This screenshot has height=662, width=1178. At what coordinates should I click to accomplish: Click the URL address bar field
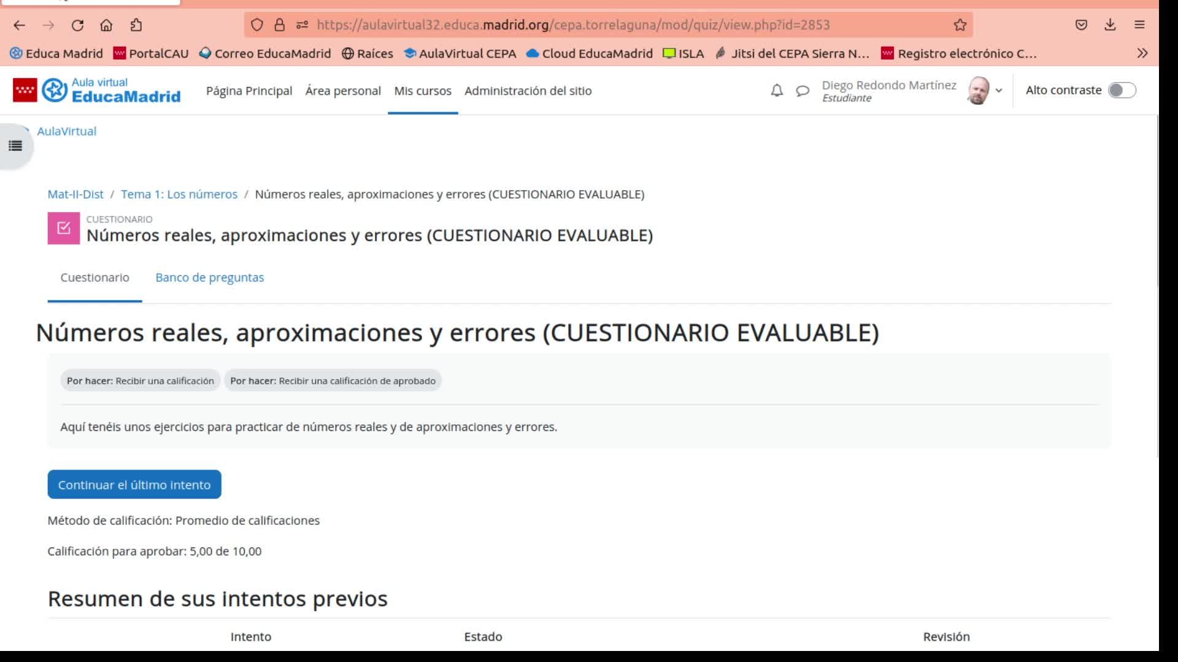(573, 25)
